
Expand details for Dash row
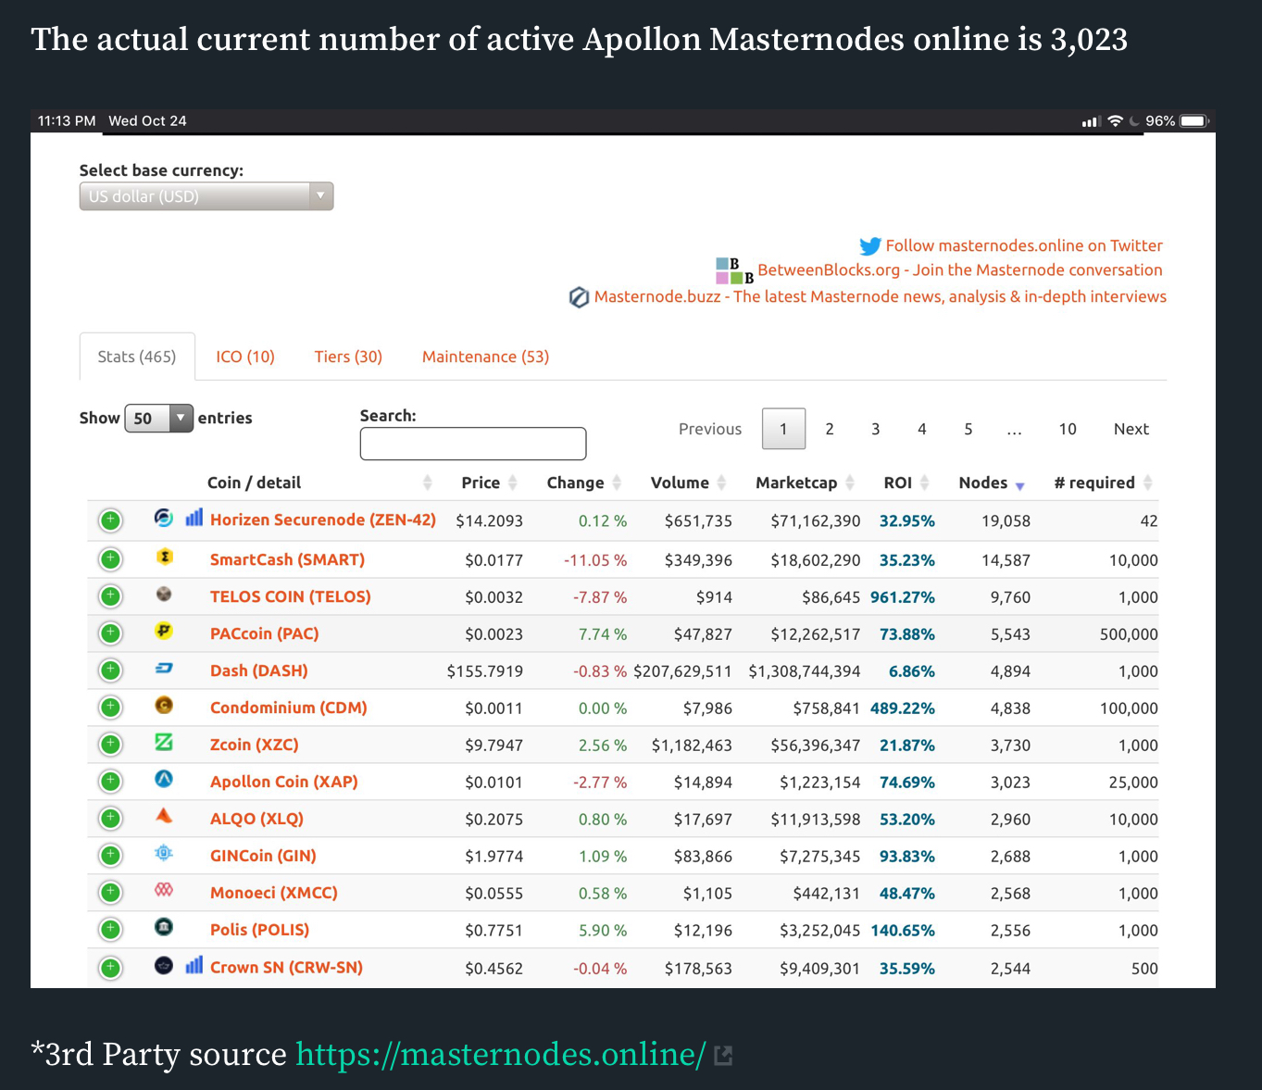point(110,670)
